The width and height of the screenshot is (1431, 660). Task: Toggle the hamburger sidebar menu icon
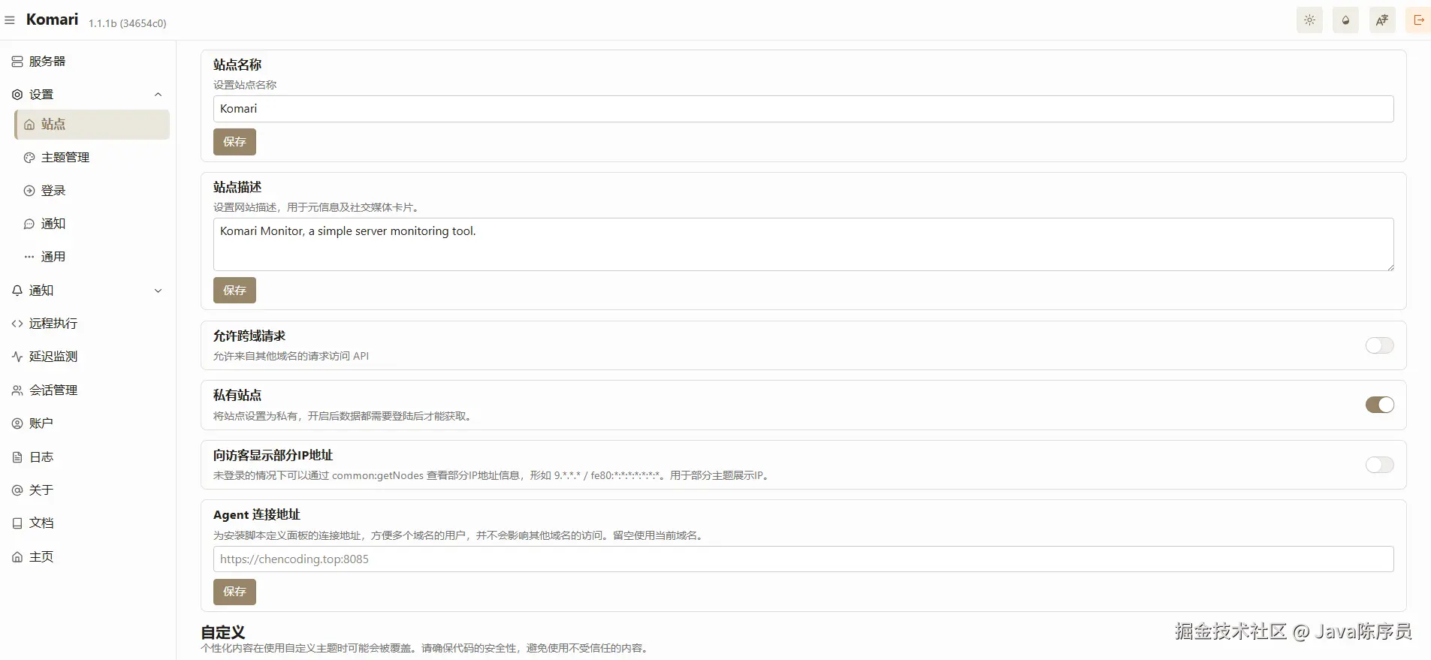point(10,20)
